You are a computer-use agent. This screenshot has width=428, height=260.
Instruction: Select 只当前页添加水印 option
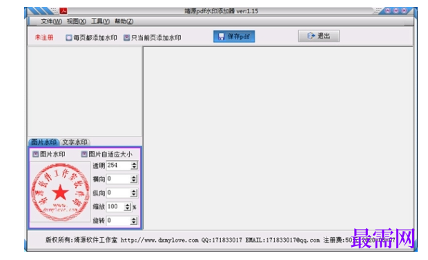tap(153, 38)
